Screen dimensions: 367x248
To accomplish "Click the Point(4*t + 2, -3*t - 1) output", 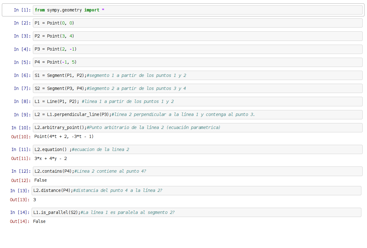I will coord(64,137).
